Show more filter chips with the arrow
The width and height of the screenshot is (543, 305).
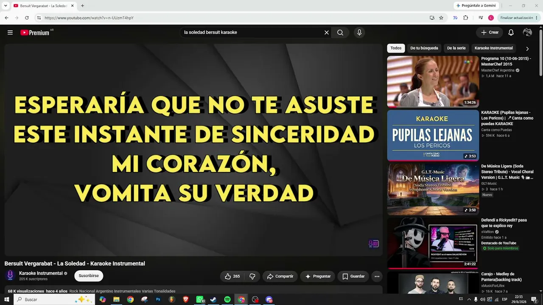[527, 48]
